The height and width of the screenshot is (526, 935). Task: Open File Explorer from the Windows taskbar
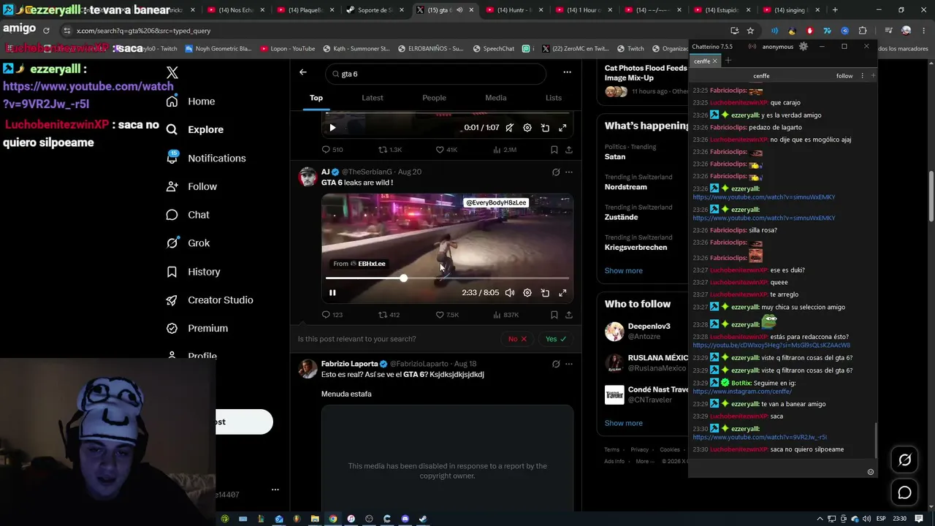(x=315, y=519)
